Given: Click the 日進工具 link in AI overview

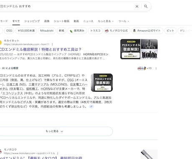Looking at the screenshot, I should pyautogui.click(x=12, y=85).
